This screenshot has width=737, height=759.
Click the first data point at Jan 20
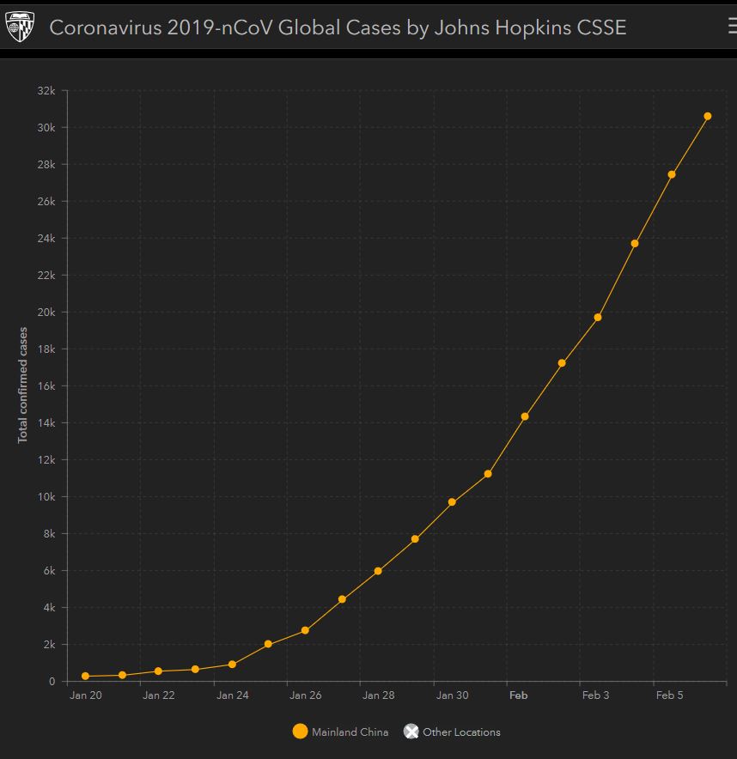(85, 677)
